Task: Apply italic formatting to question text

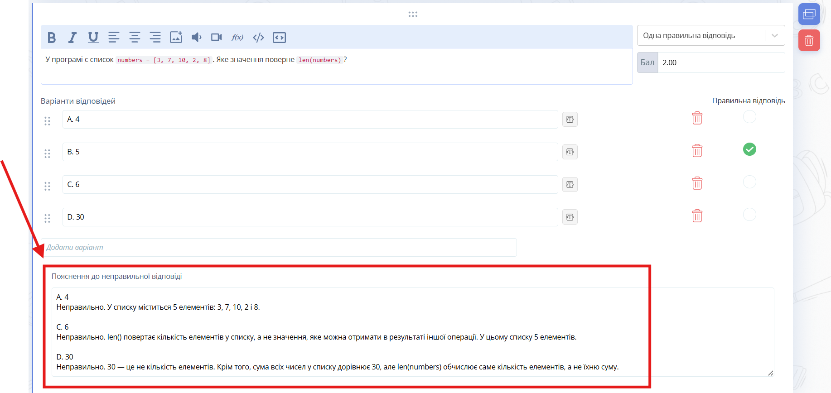Action: (x=72, y=38)
